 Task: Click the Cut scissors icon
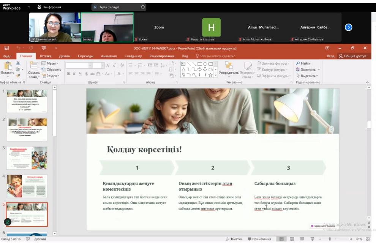coord(18,63)
